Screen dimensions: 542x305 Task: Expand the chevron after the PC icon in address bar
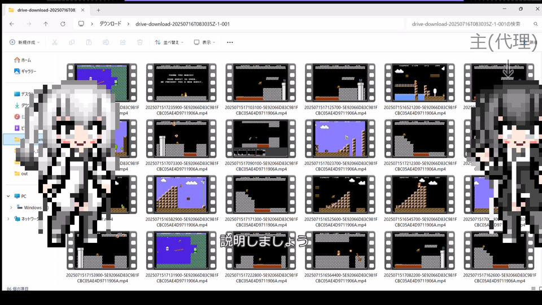(92, 24)
